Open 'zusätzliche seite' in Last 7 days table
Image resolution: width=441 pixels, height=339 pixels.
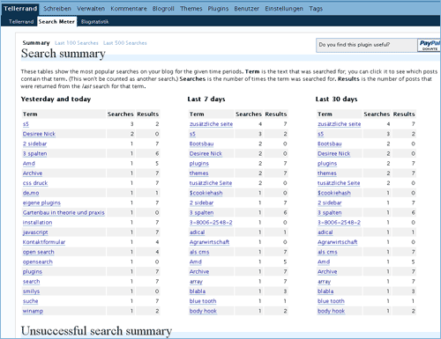pos(211,124)
